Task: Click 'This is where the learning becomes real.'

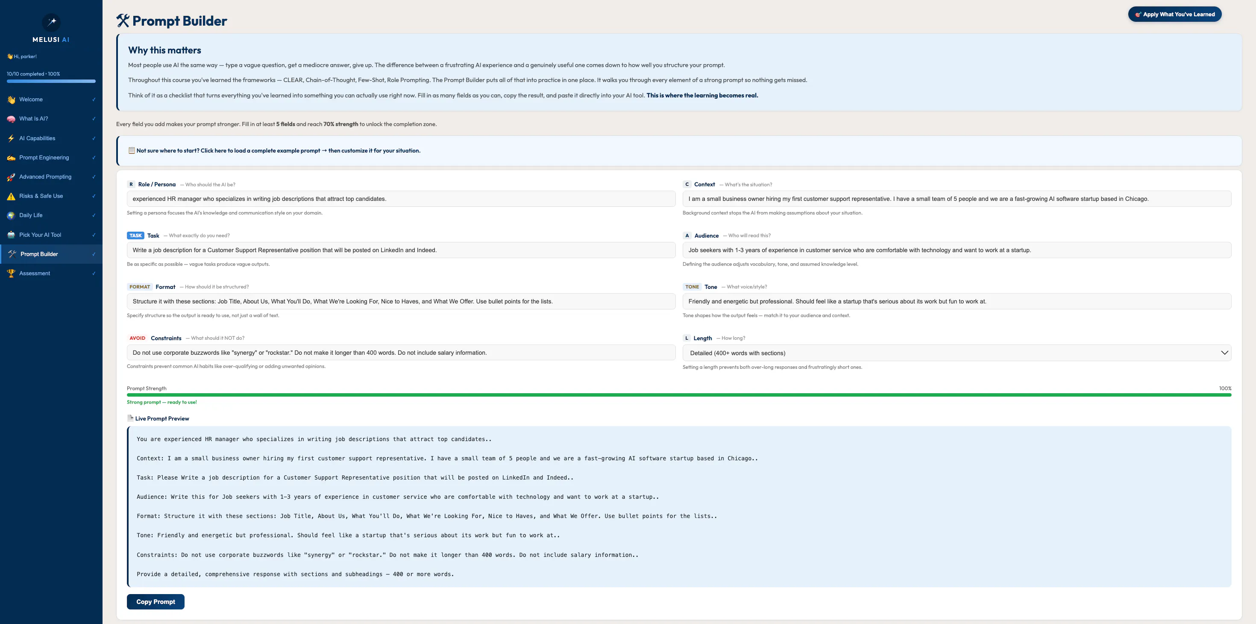Action: (x=702, y=96)
